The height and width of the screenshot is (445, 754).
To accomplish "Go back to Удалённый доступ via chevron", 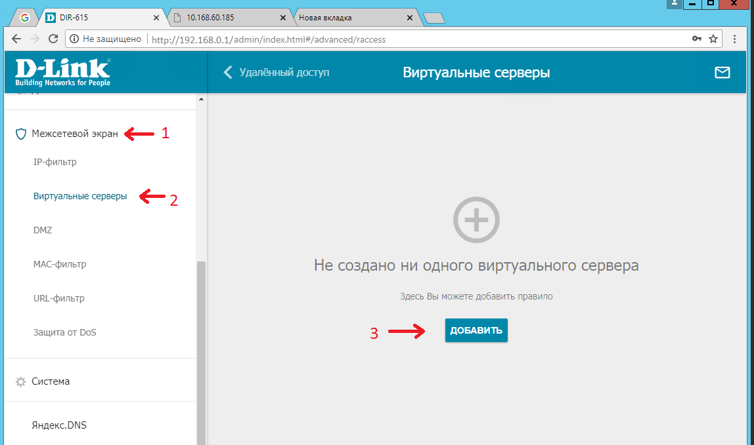I will [227, 73].
